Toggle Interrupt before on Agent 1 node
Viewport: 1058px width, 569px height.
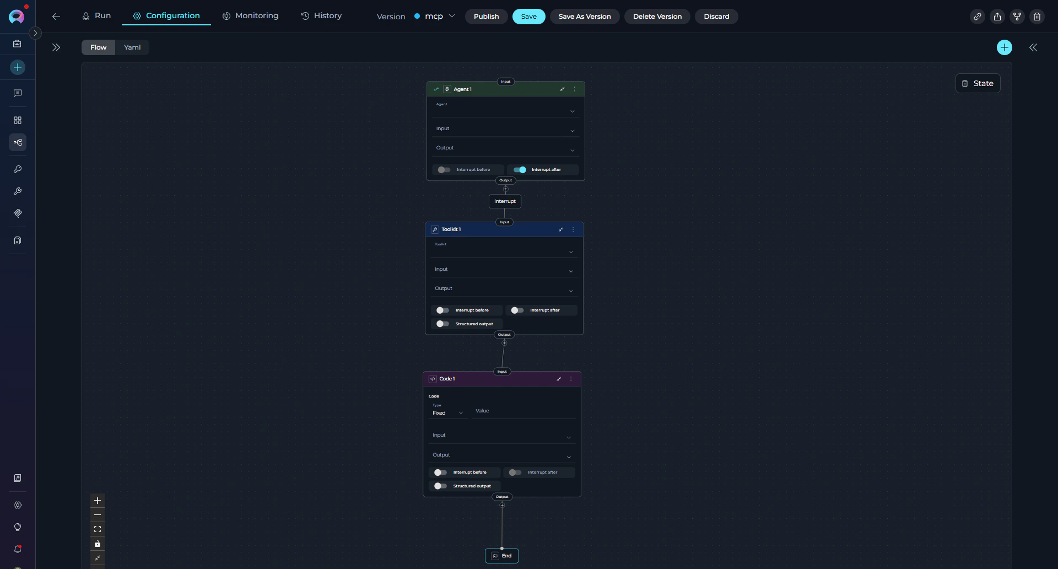[x=444, y=170]
